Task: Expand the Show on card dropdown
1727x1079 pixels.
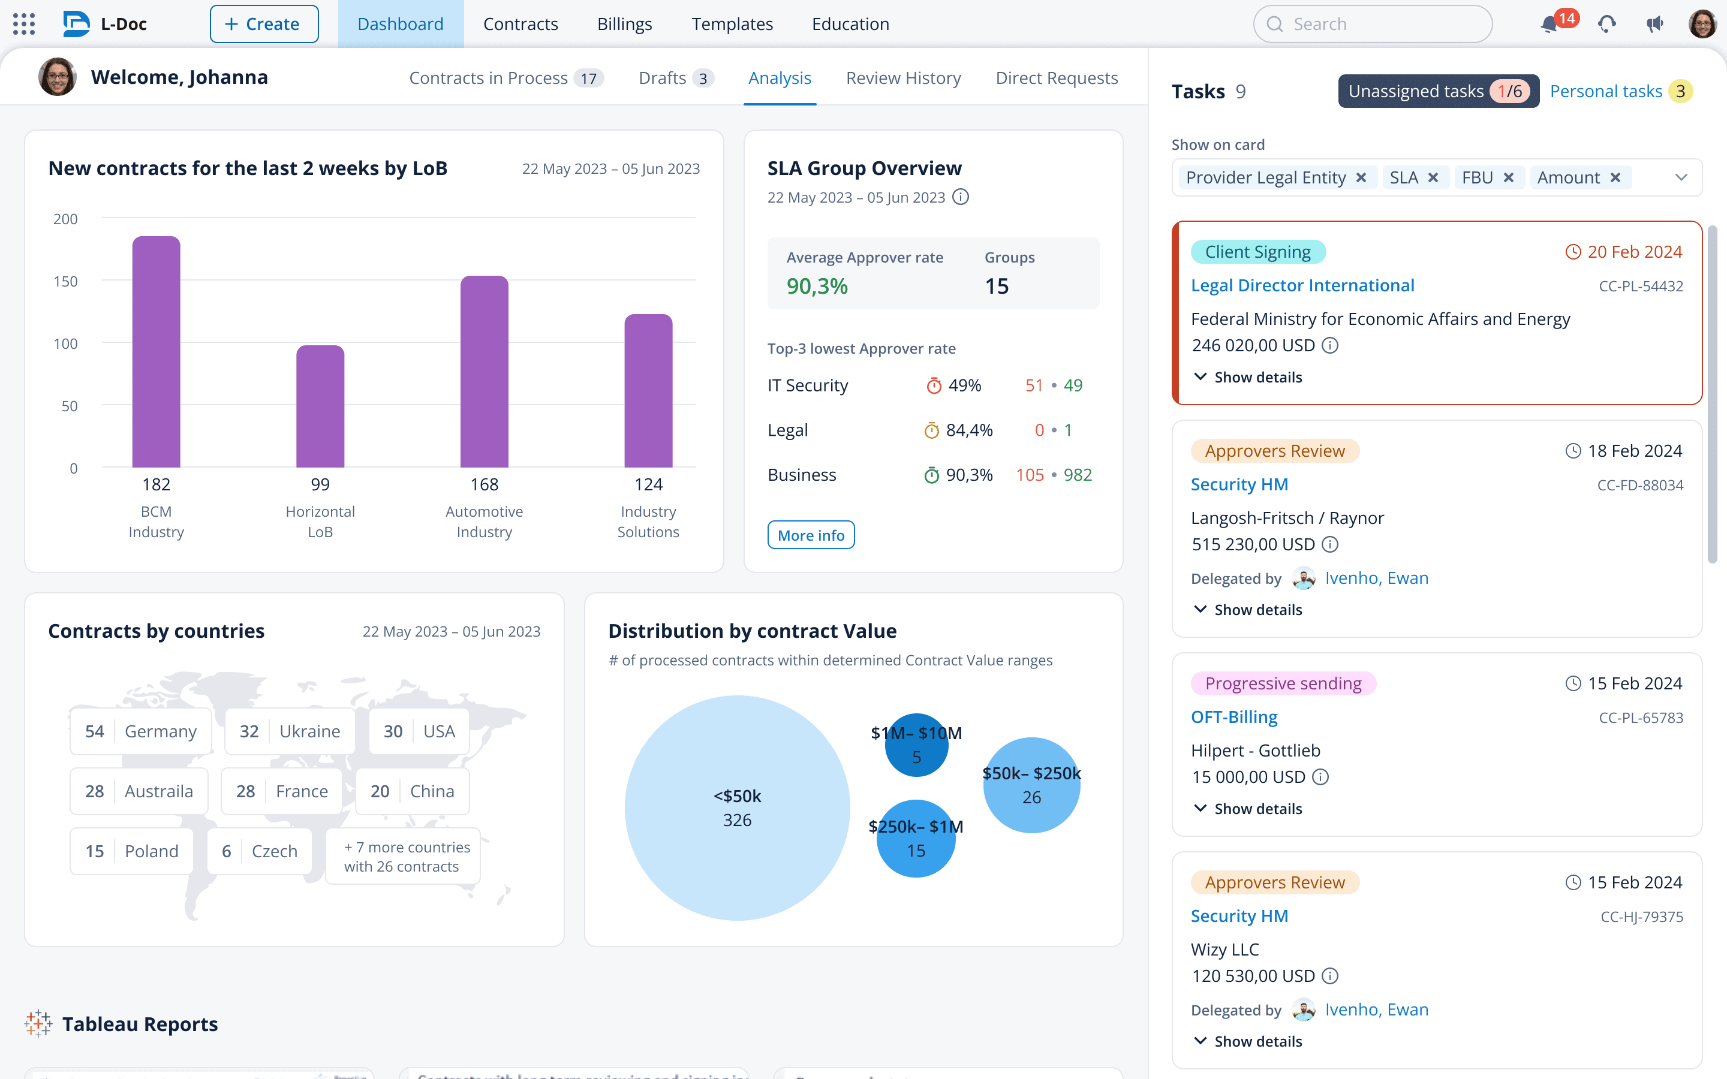Action: (x=1681, y=177)
